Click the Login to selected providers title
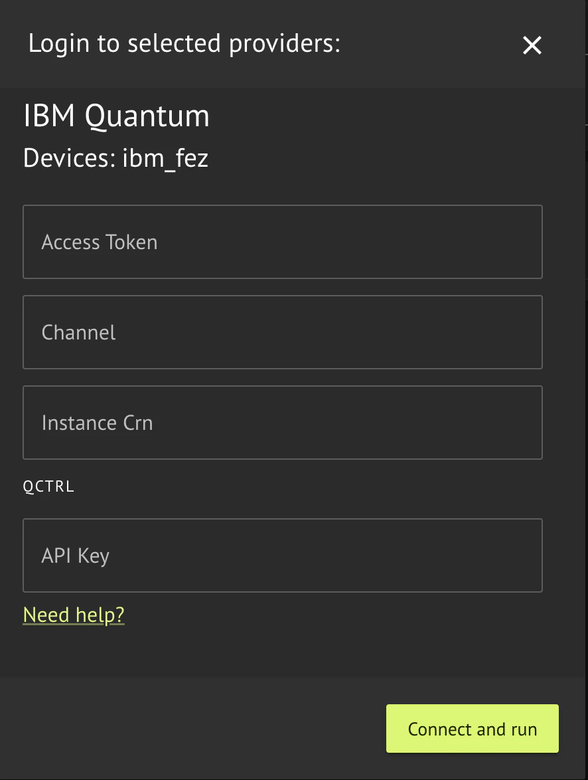This screenshot has height=780, width=588. pyautogui.click(x=184, y=43)
